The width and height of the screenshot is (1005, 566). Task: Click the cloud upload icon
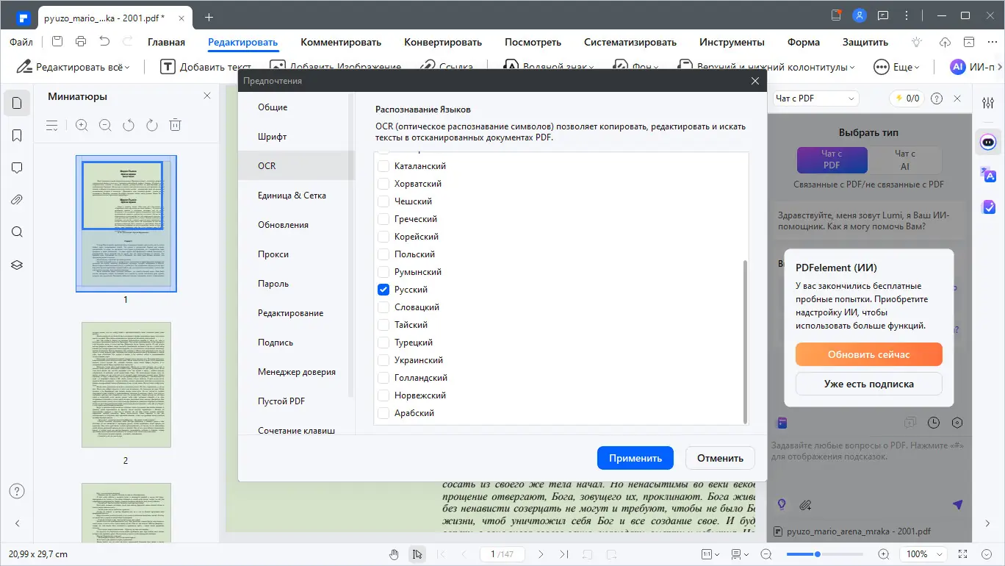[x=945, y=42]
